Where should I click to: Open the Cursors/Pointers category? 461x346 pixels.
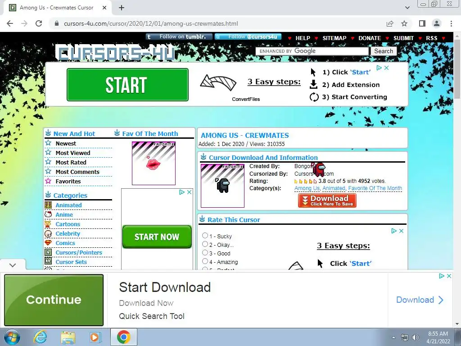click(x=79, y=252)
